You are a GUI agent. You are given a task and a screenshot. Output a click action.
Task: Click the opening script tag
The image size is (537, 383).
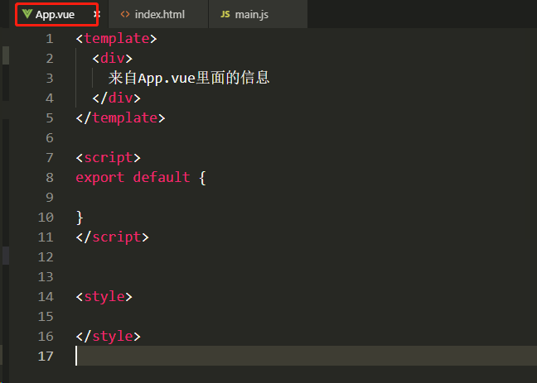(x=109, y=158)
